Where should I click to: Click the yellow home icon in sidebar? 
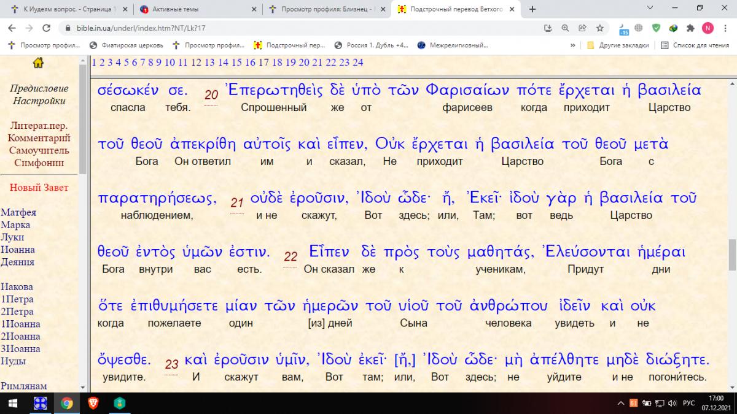click(x=38, y=63)
